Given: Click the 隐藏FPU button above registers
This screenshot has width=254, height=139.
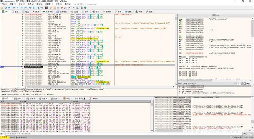Looking at the screenshot, I should point(215,15).
